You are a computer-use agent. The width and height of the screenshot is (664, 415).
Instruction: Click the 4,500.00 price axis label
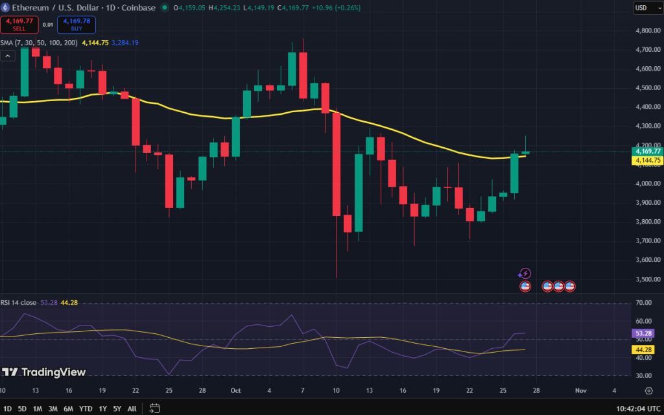click(648, 88)
